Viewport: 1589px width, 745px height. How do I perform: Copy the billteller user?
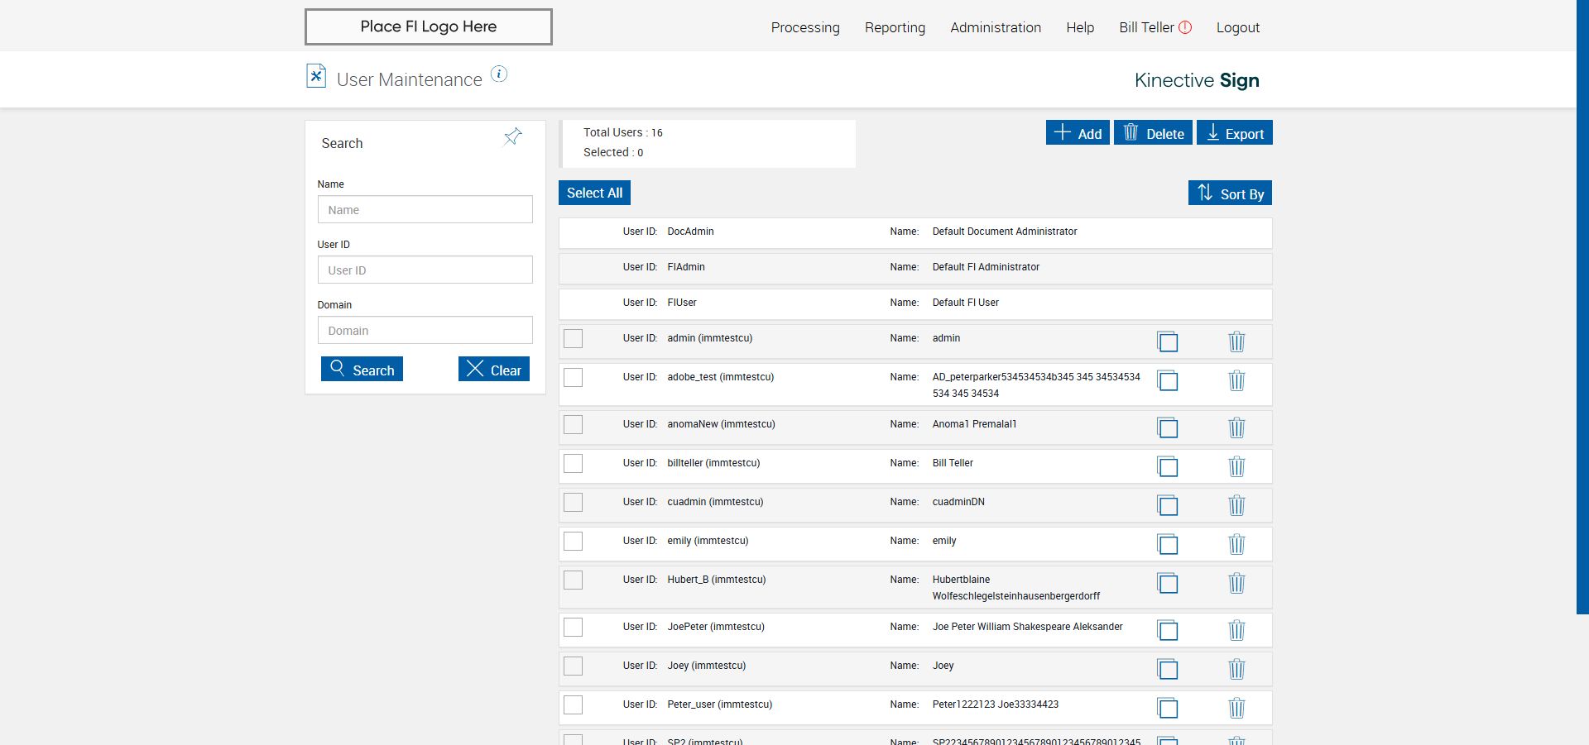[x=1168, y=466]
